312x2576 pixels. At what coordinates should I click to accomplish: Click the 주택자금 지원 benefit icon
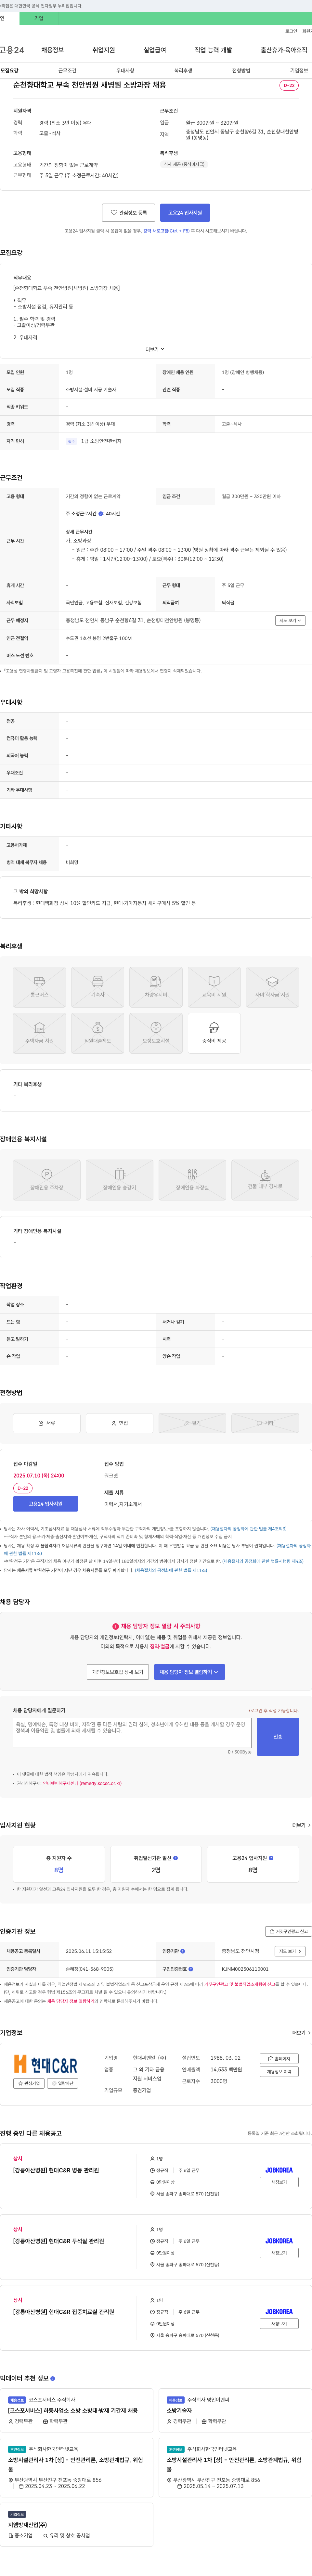[39, 1033]
